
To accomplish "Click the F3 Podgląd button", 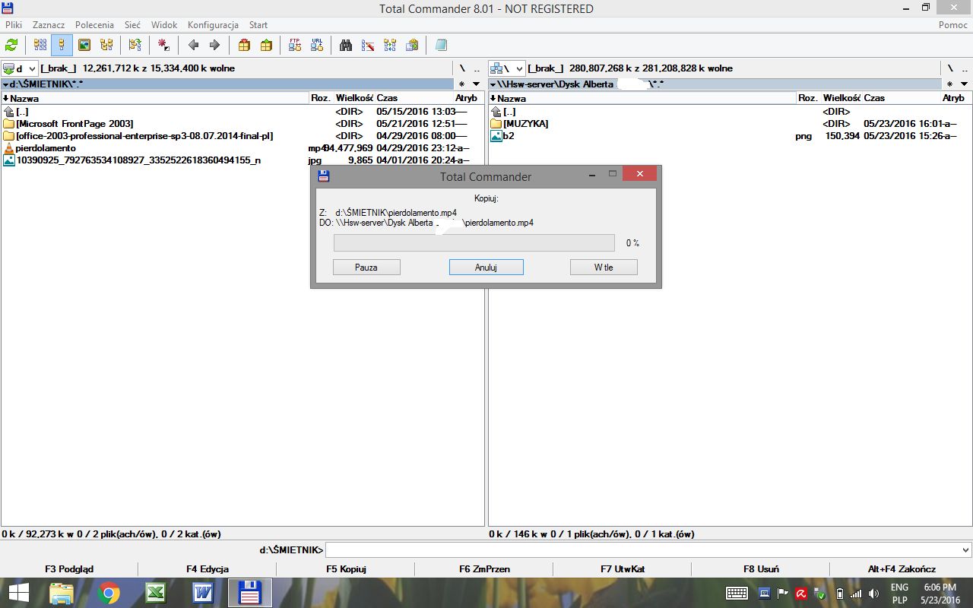I will click(x=69, y=568).
